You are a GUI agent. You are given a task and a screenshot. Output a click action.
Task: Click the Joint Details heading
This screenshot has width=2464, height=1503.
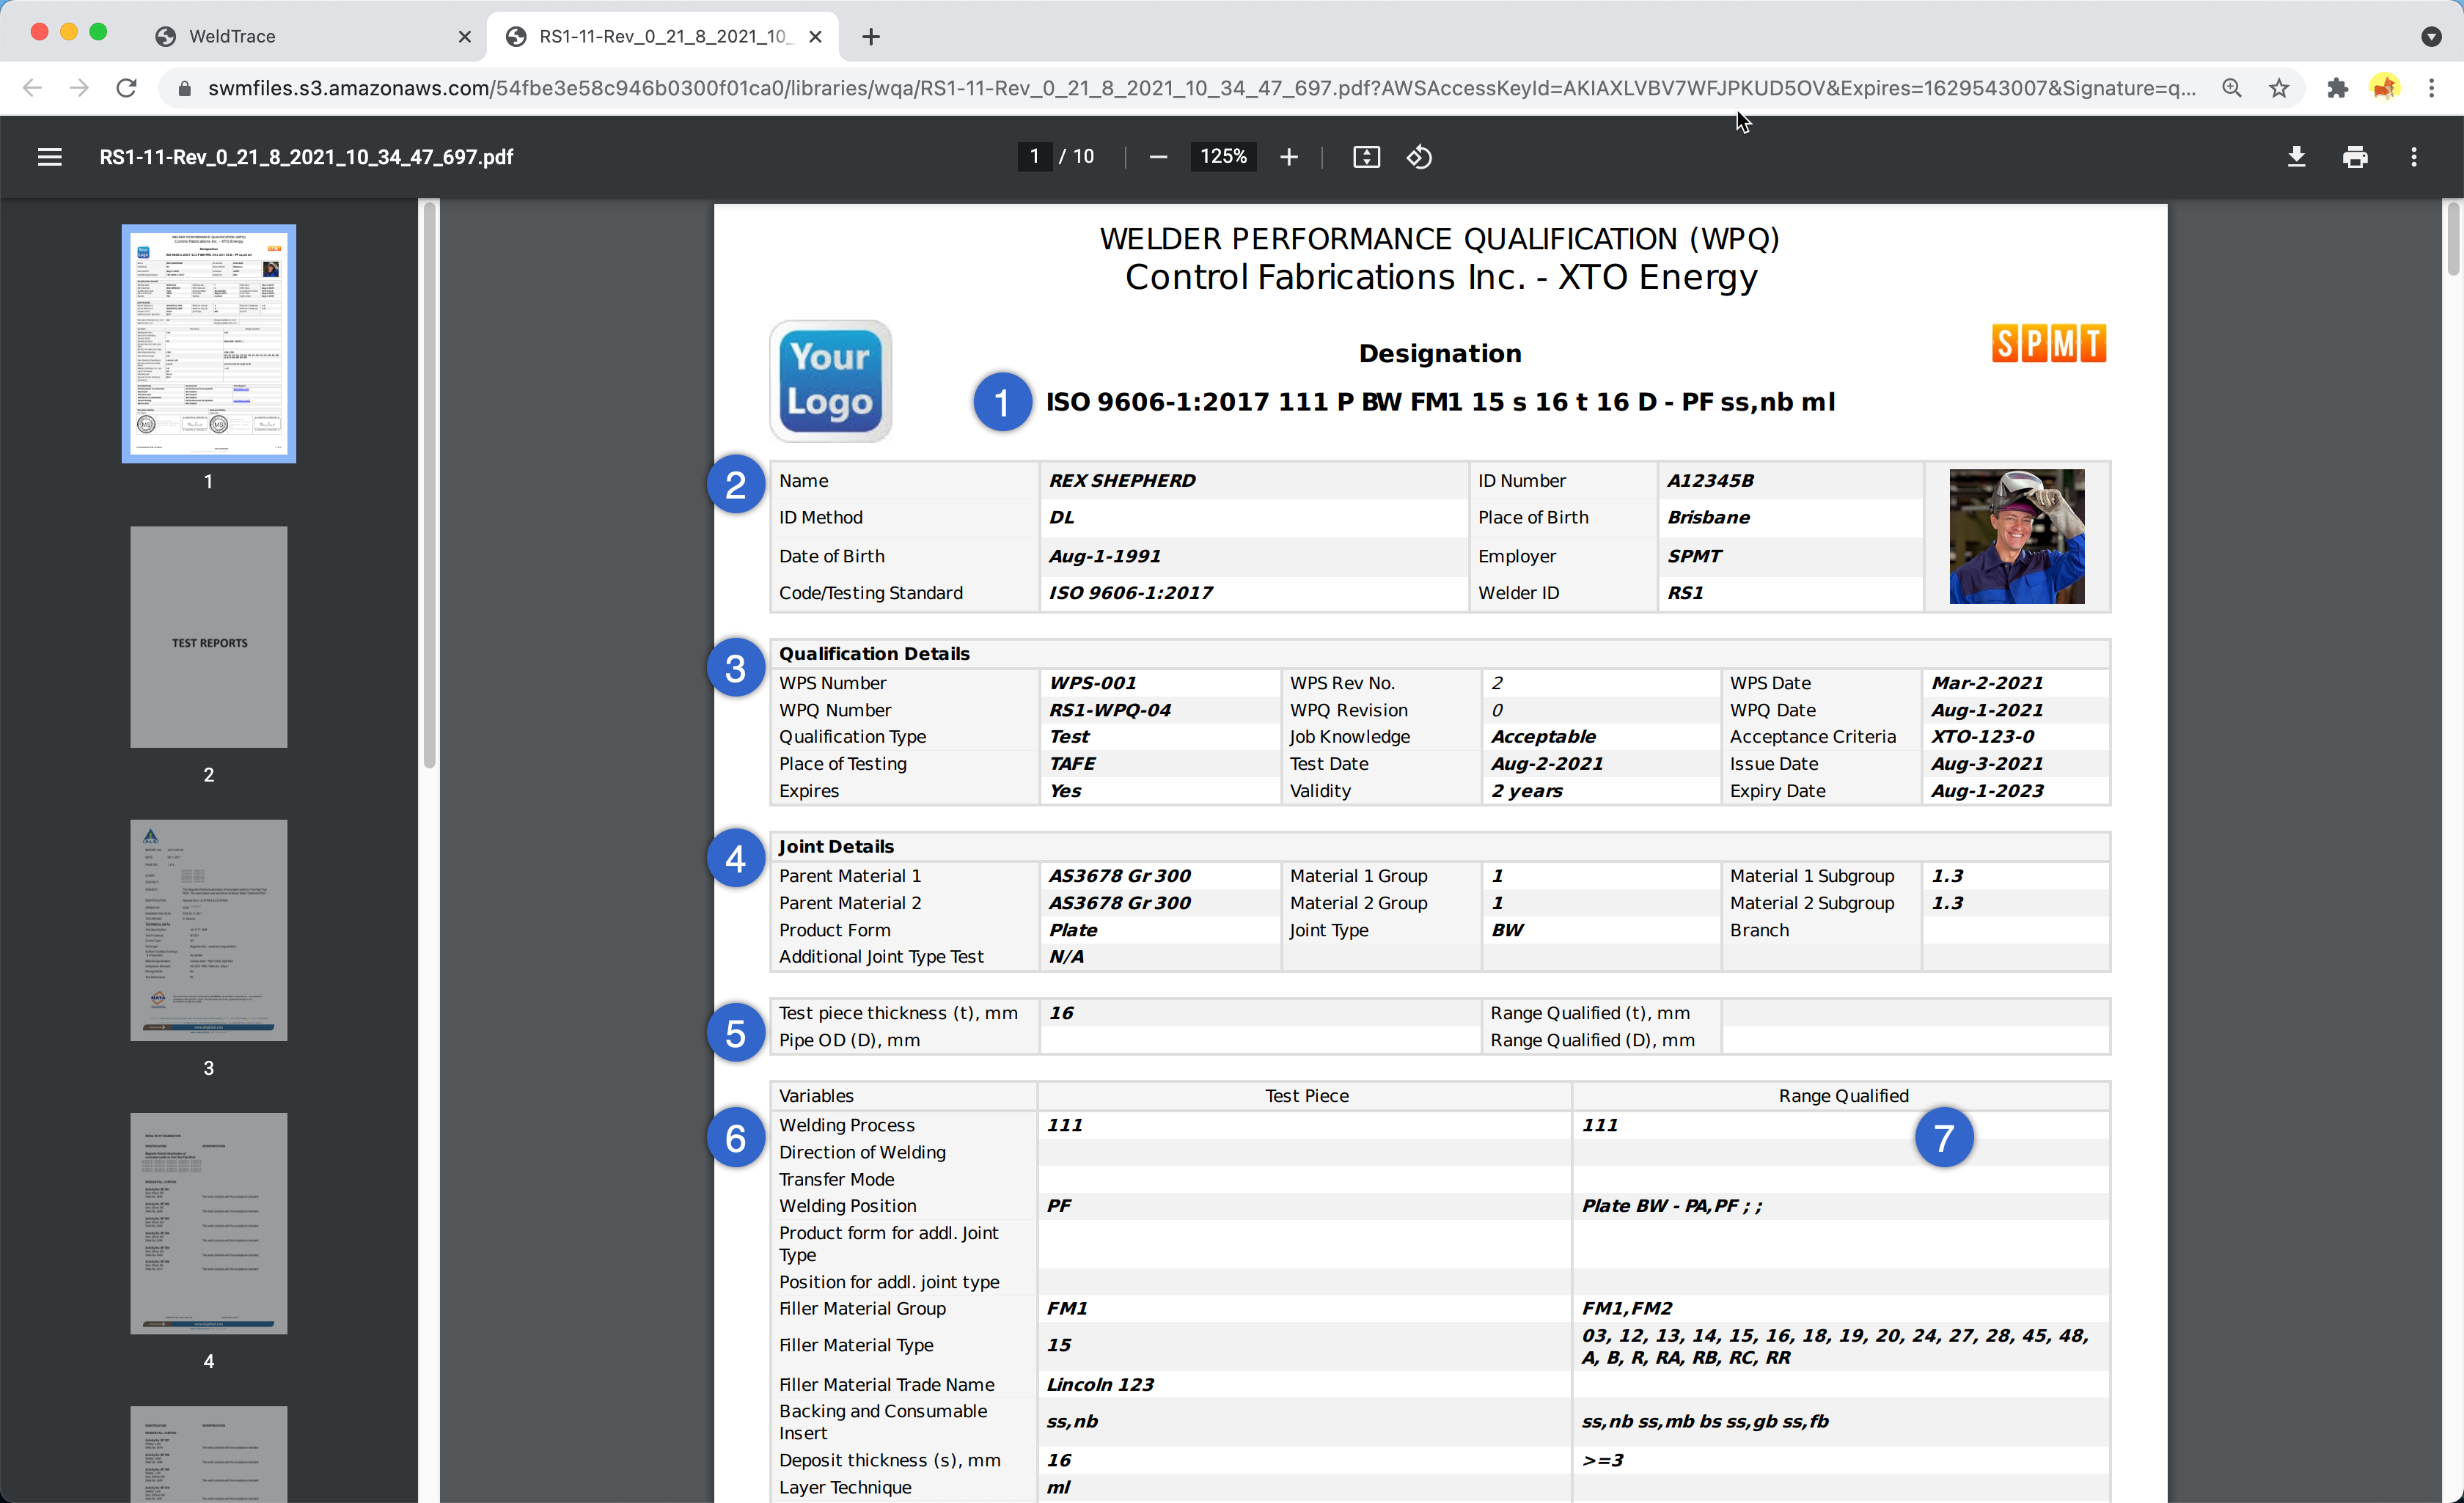coord(836,847)
